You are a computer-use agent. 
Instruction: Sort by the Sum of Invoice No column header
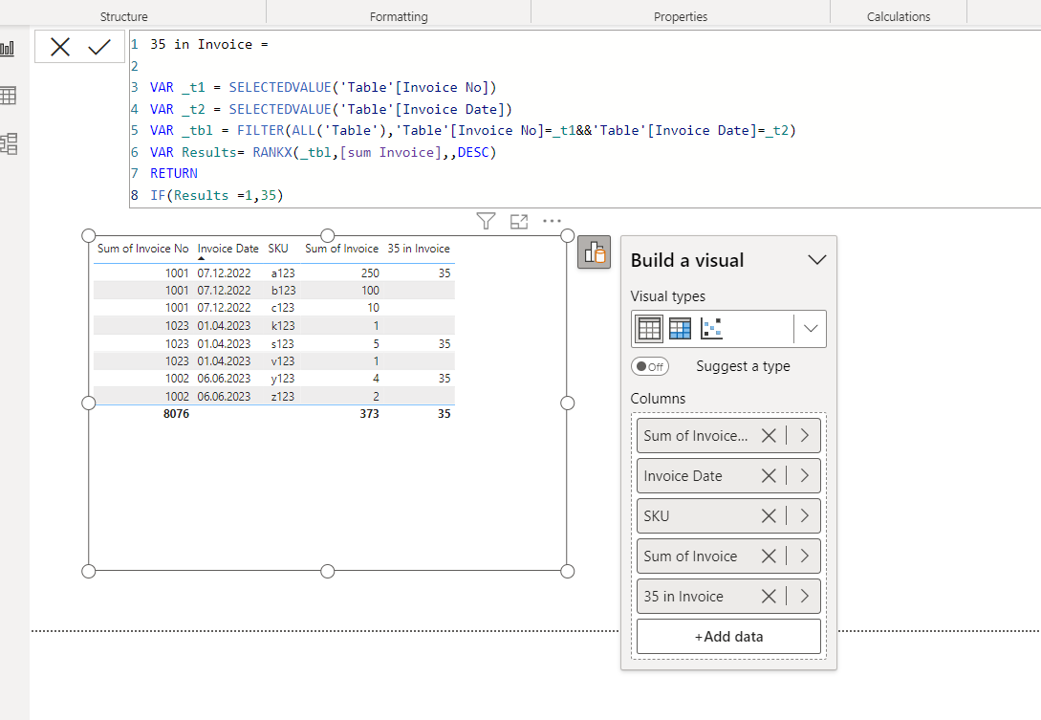coord(142,249)
